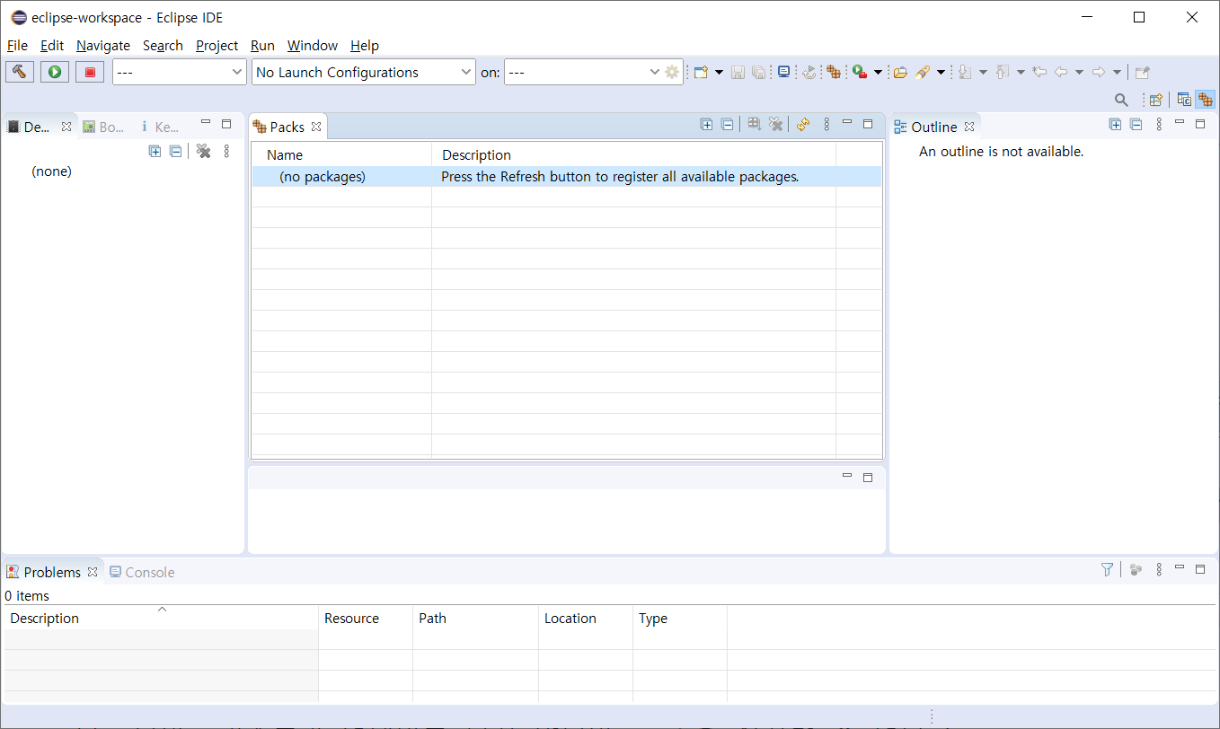Viewport: 1220px width, 729px height.
Task: Click the Previous Annotation icon
Action: pos(1003,72)
